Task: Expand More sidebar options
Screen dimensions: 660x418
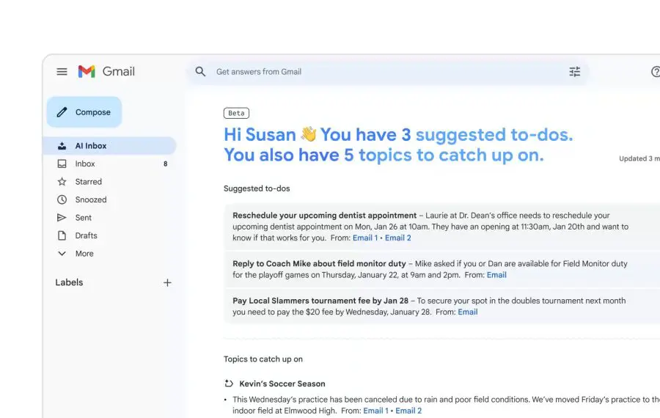Action: click(x=84, y=254)
